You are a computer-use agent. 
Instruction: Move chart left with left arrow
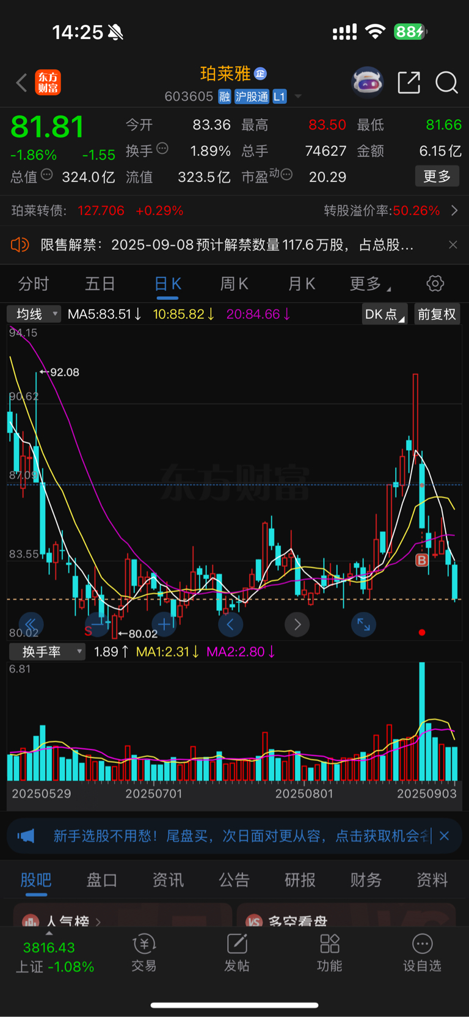click(230, 624)
